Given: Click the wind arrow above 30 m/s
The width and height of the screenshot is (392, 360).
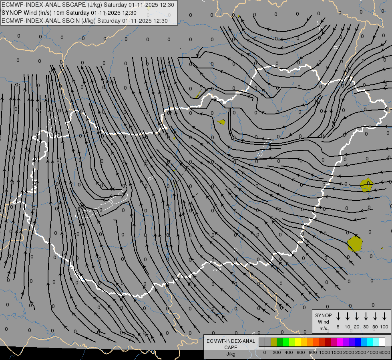Looking at the screenshot, I should tap(366, 316).
